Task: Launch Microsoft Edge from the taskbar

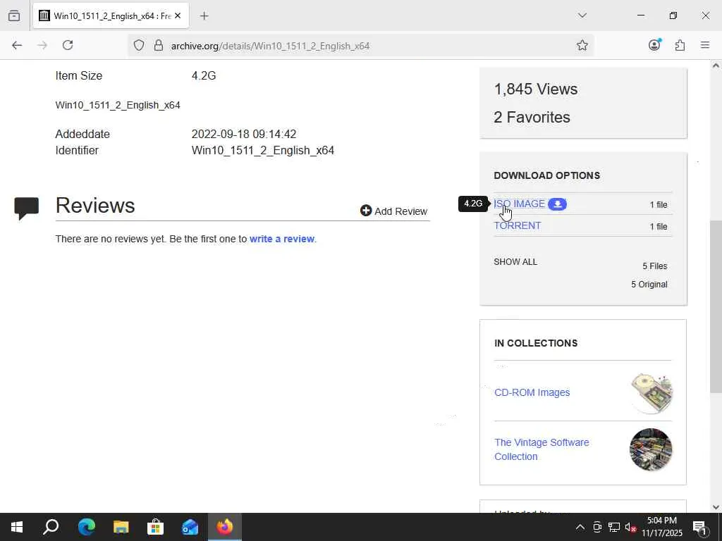Action: click(x=86, y=527)
